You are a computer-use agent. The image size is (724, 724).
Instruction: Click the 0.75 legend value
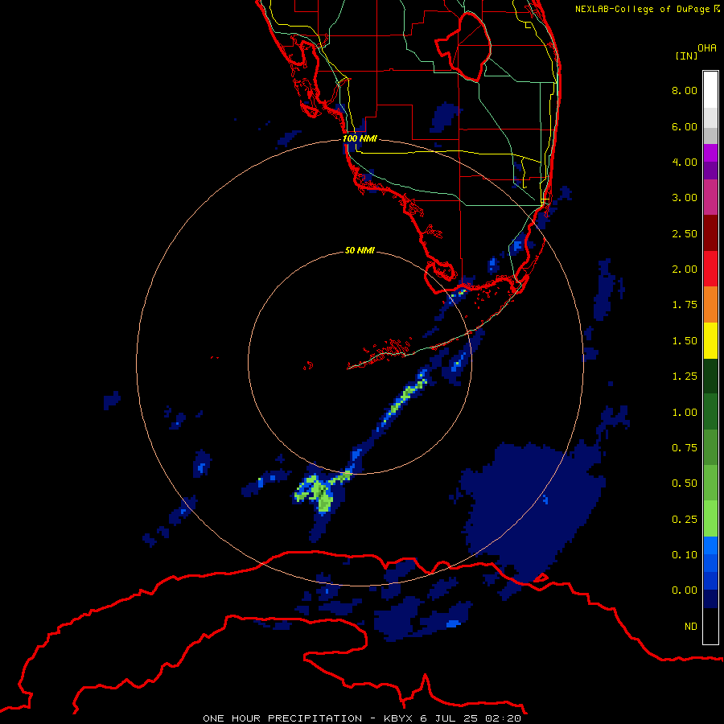[685, 448]
